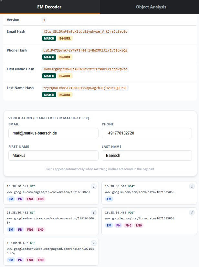
Task: Open info icon for 16:38:30.460 POST request
Action: coord(192,213)
